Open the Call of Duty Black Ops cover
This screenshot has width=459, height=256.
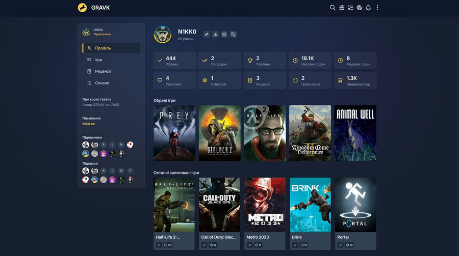click(219, 205)
